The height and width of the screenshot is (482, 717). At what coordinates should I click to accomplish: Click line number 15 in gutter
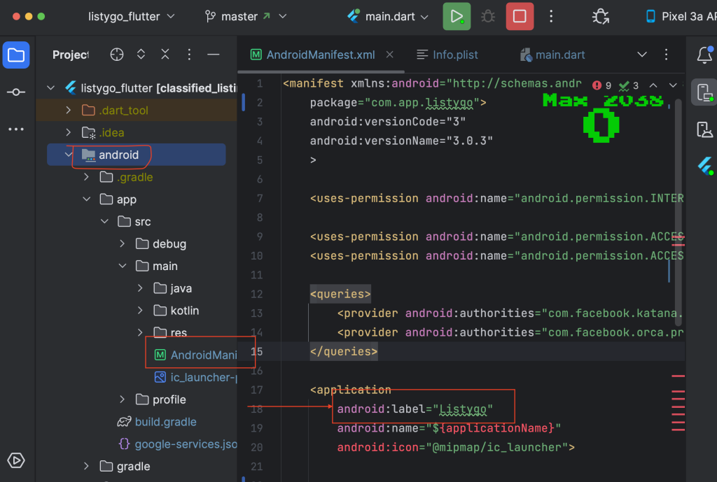[x=257, y=351]
